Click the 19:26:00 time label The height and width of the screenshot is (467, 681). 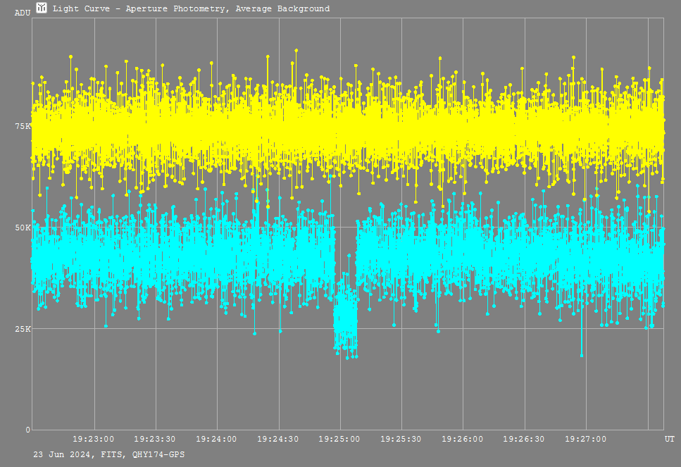click(x=463, y=440)
